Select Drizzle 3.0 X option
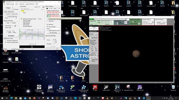This screenshot has width=179, height=100. pos(53,42)
